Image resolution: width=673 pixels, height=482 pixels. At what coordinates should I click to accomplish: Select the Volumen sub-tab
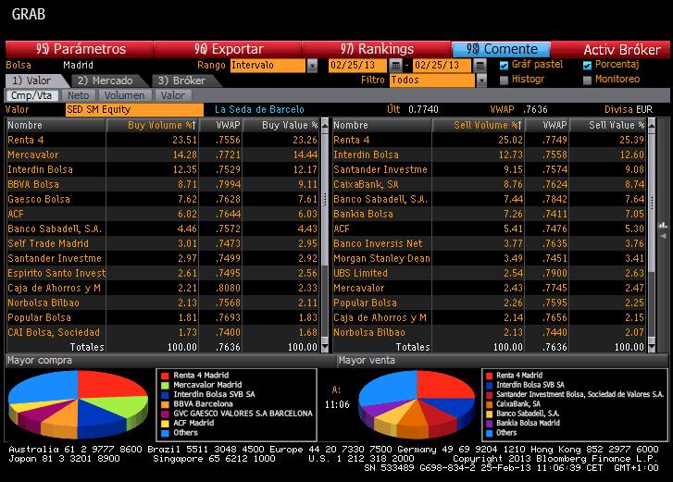(124, 95)
